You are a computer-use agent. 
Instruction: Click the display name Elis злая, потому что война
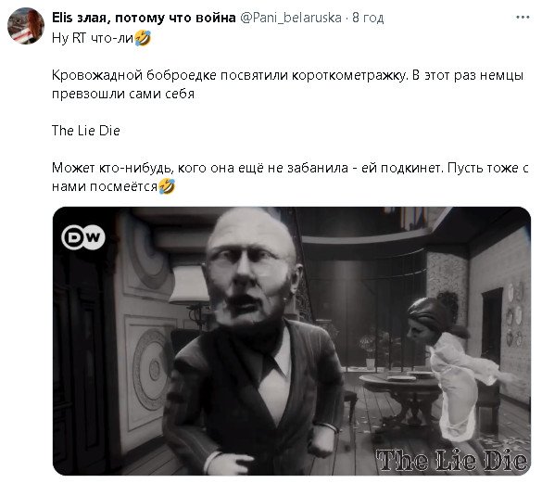click(144, 18)
